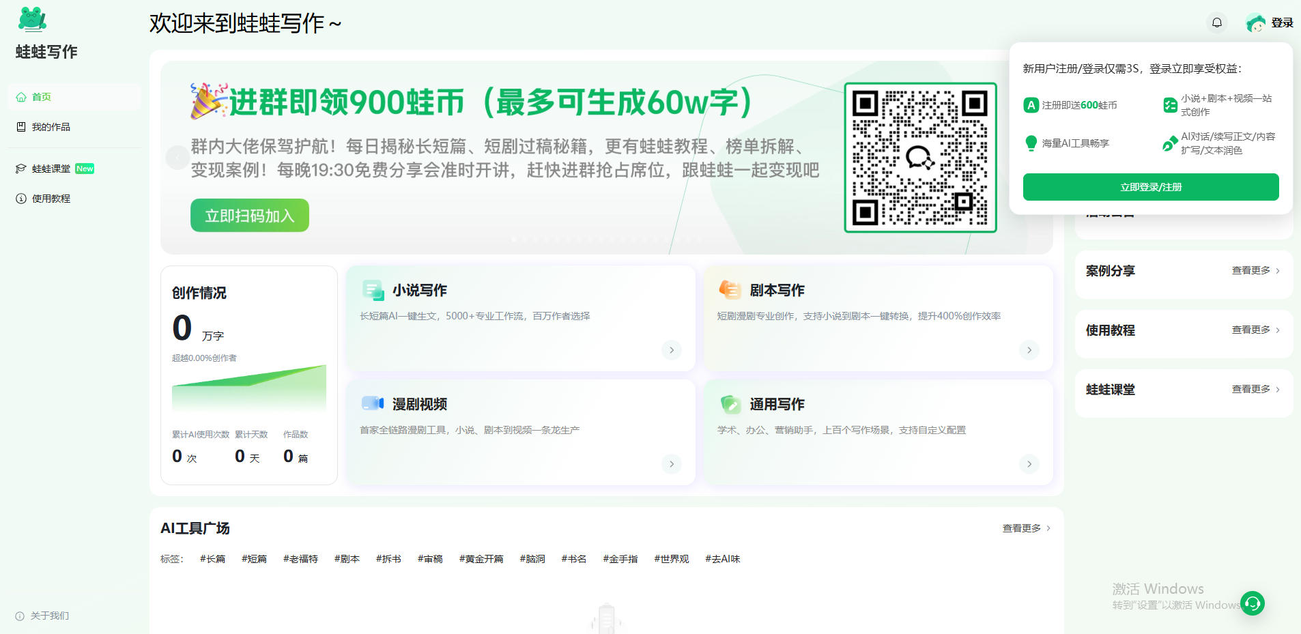Open the 漫剧视频 card title
The image size is (1301, 634).
420,404
